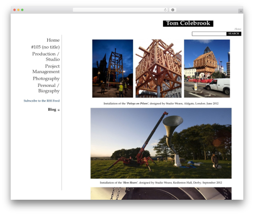Click the browser address bar
The width and height of the screenshot is (254, 215).
[120, 10]
